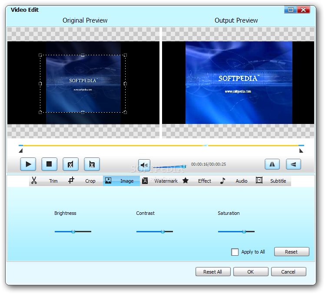The height and width of the screenshot is (294, 325).
Task: Click the bottom-middle crop handle
Action: tap(83, 112)
